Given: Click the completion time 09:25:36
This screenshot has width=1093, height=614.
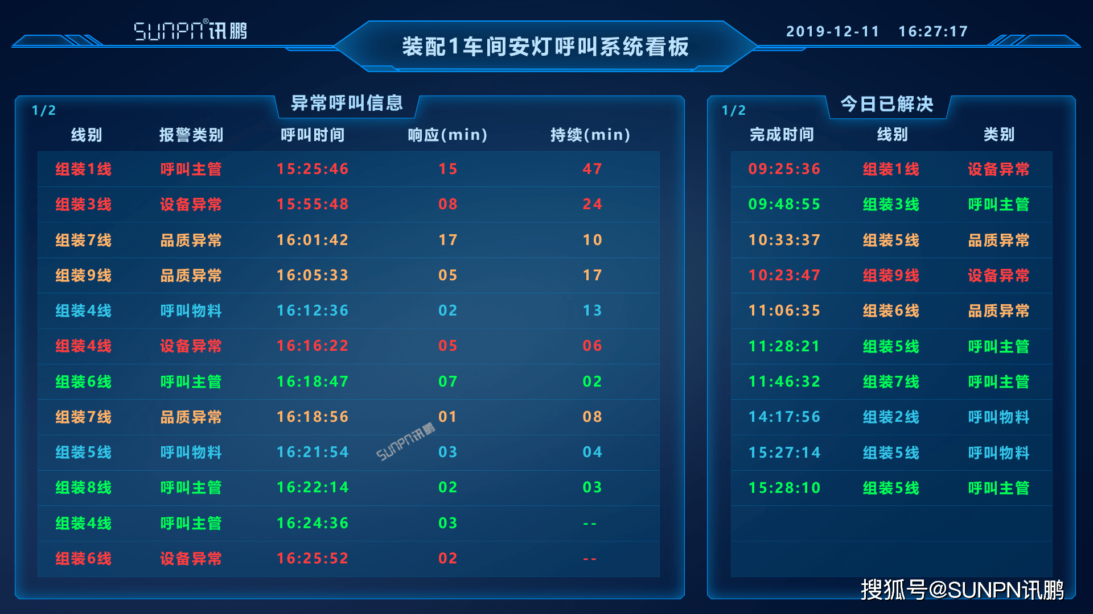Looking at the screenshot, I should tap(784, 169).
